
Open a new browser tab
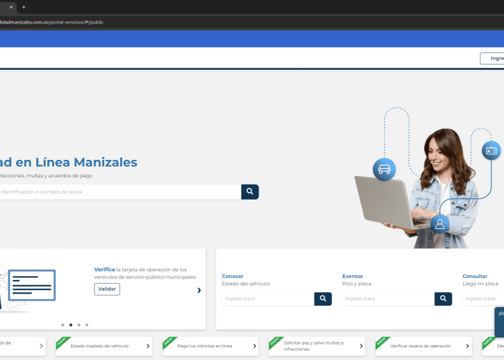tap(24, 7)
